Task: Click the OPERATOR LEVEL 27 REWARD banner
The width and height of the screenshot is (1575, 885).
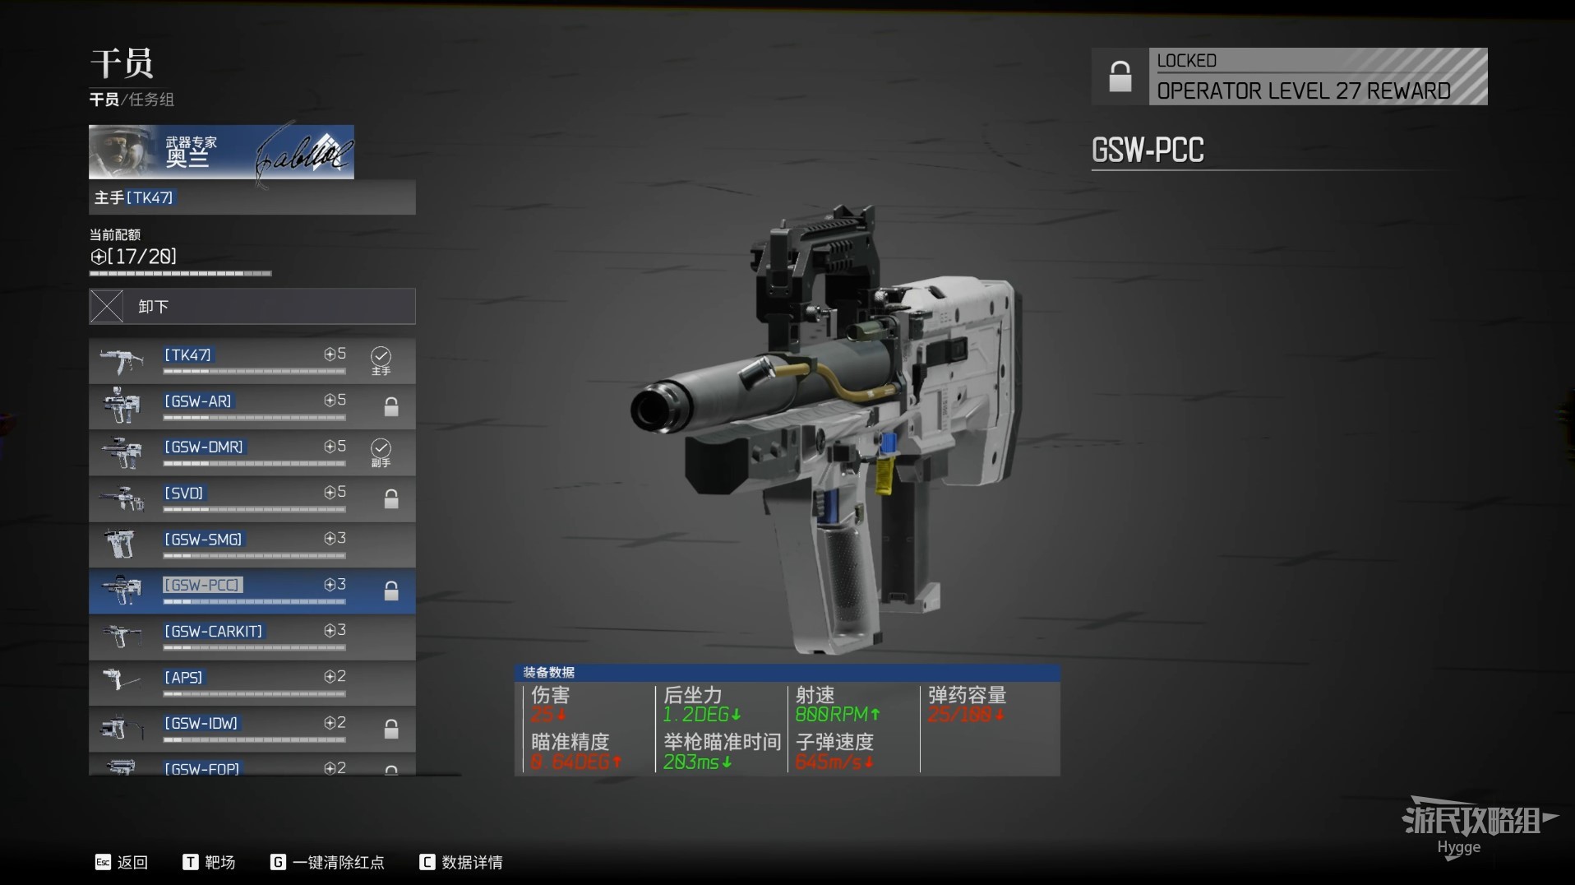Action: [1318, 76]
